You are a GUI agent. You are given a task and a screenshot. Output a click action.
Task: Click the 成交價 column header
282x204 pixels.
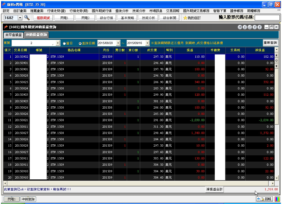click(x=152, y=50)
